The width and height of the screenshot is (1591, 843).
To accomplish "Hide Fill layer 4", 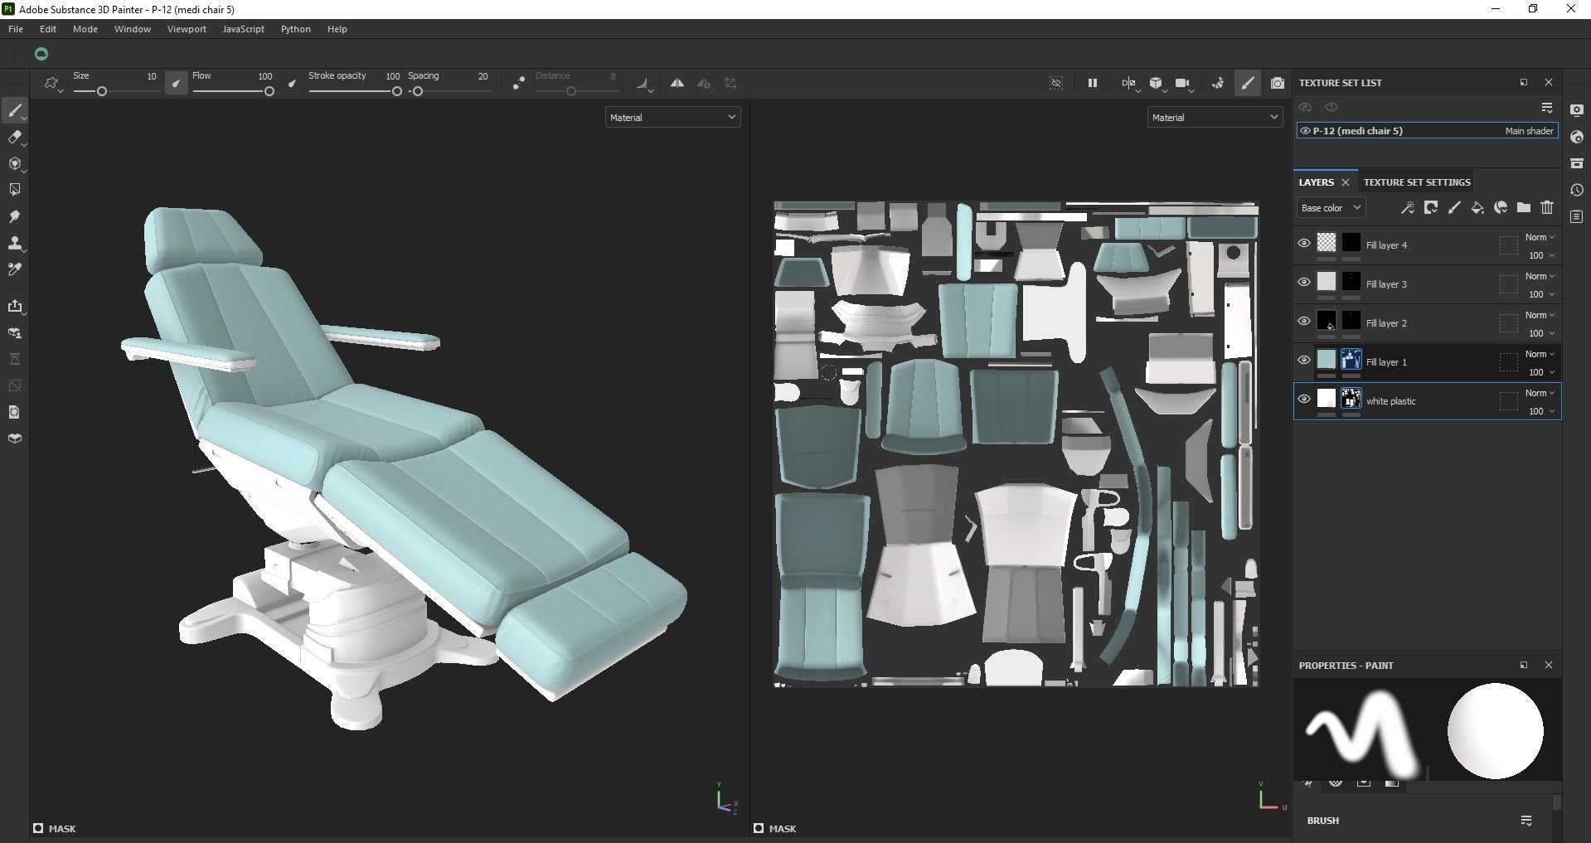I will click(1304, 244).
